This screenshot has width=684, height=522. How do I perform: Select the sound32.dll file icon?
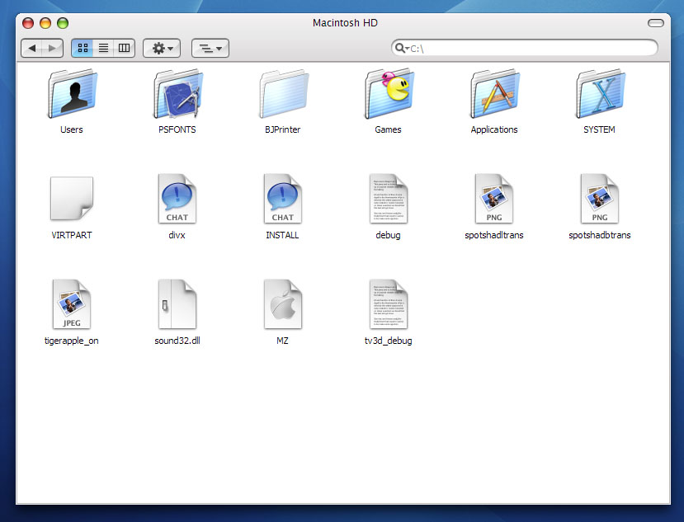point(177,304)
